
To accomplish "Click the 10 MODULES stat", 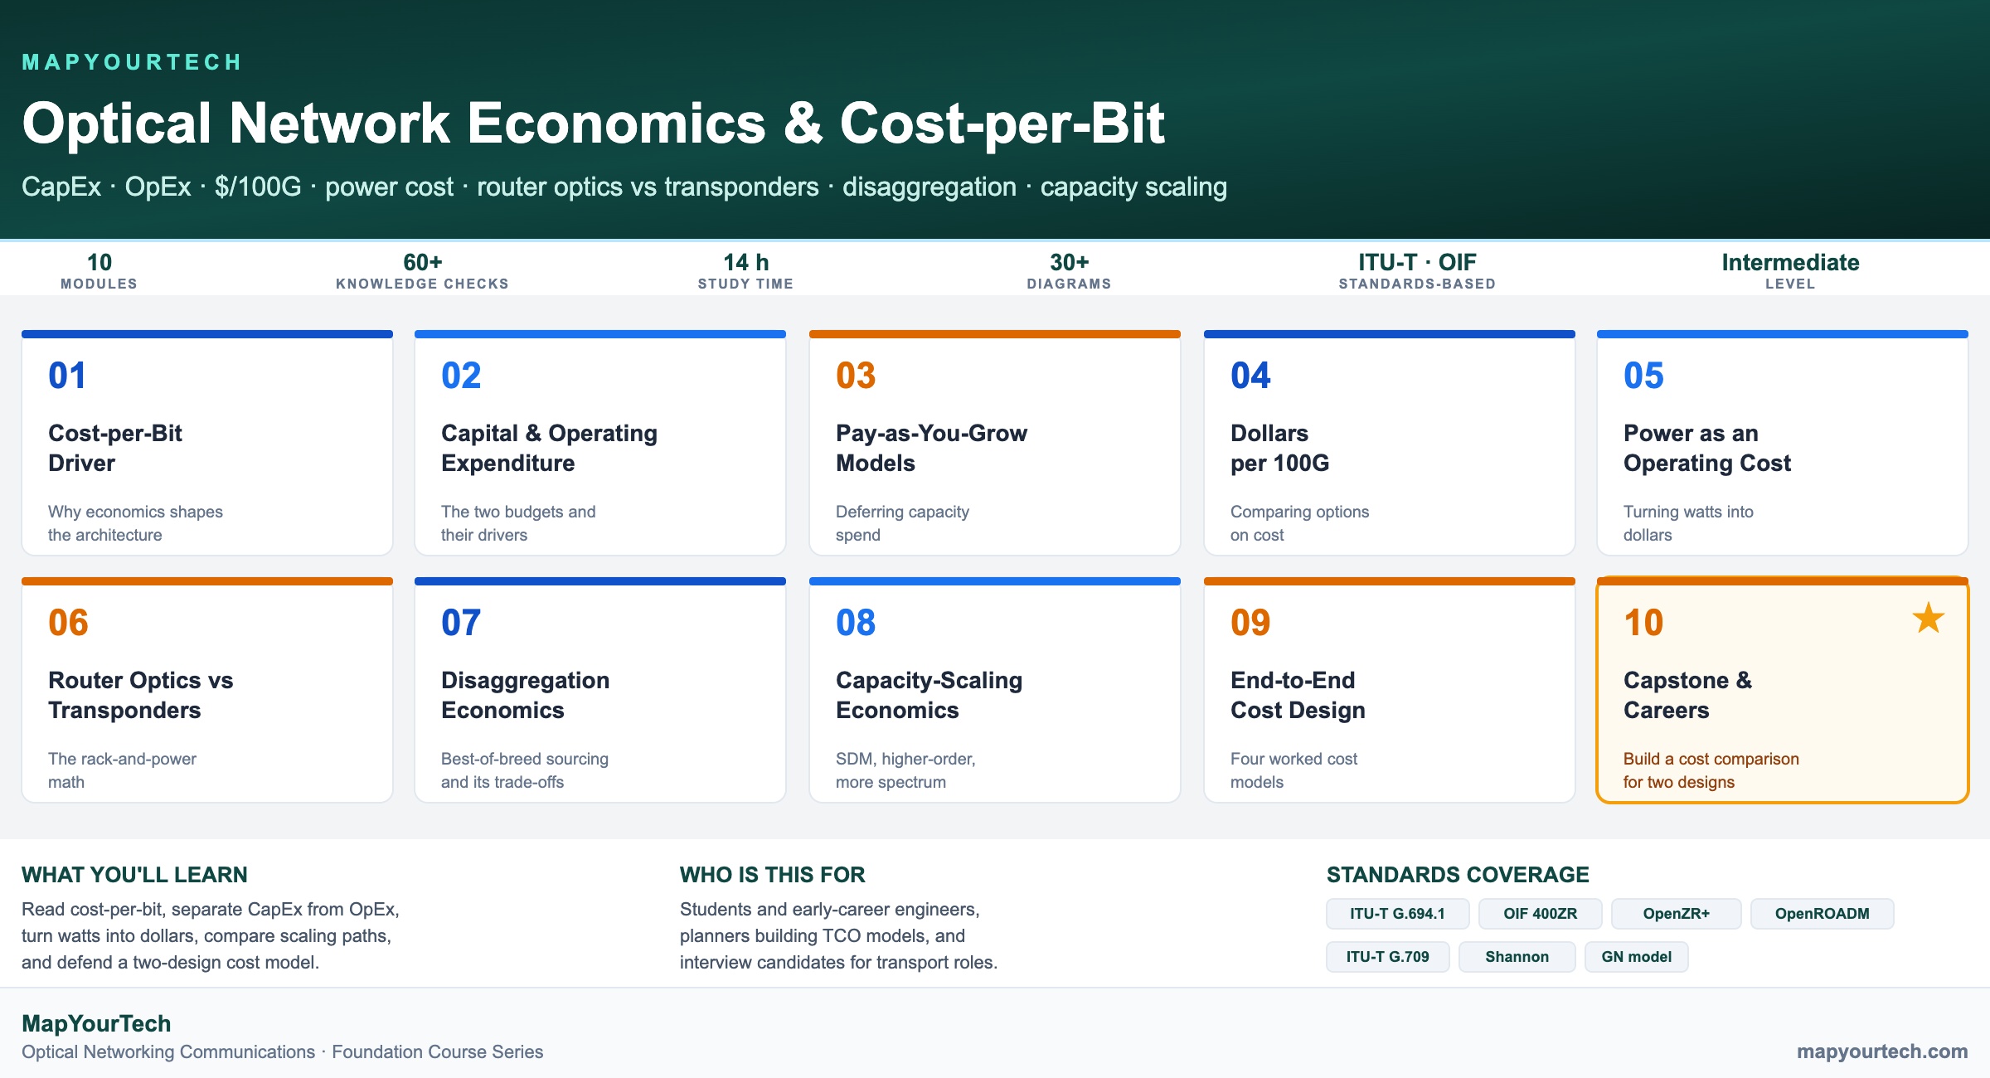I will pos(99,270).
